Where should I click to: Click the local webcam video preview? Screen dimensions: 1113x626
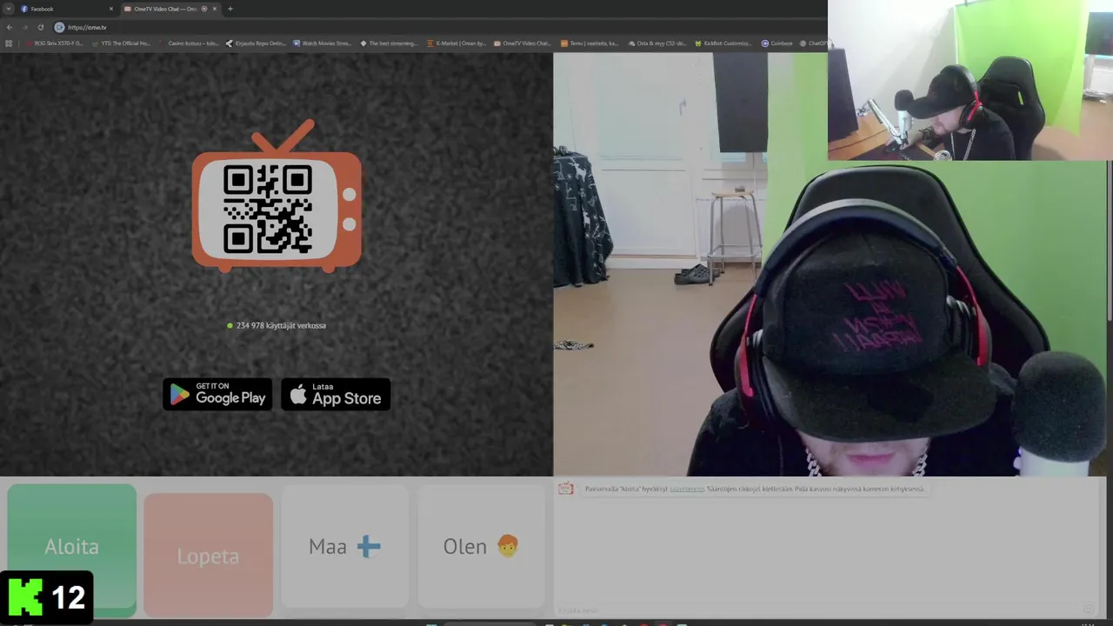(x=831, y=264)
